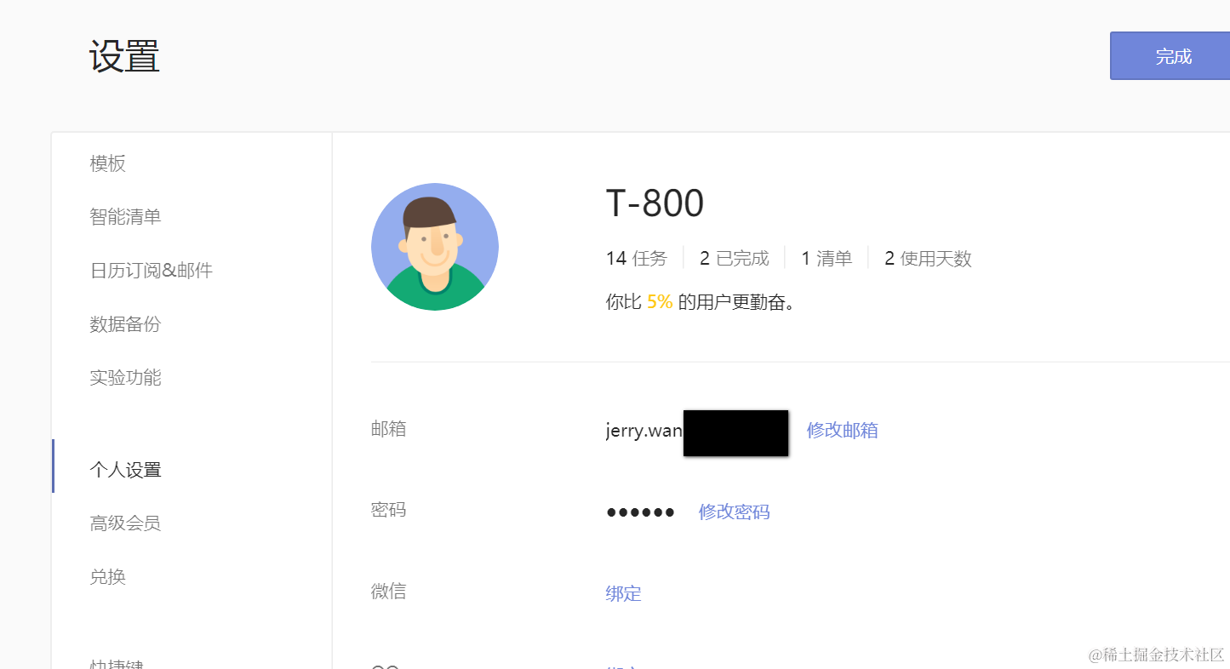1230x669 pixels.
Task: Click 绑定 link for 微信
Action: click(624, 593)
